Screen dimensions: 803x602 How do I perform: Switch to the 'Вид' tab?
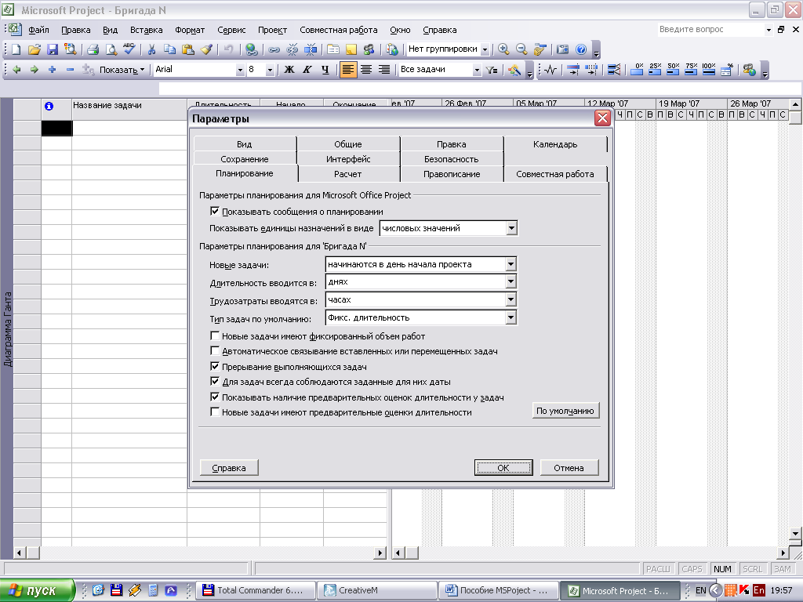(245, 144)
